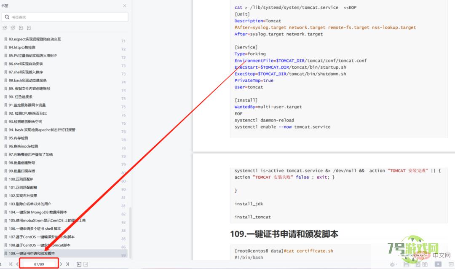Click the line install_jdk in code
Screen dimensions: 455x269
249,204
